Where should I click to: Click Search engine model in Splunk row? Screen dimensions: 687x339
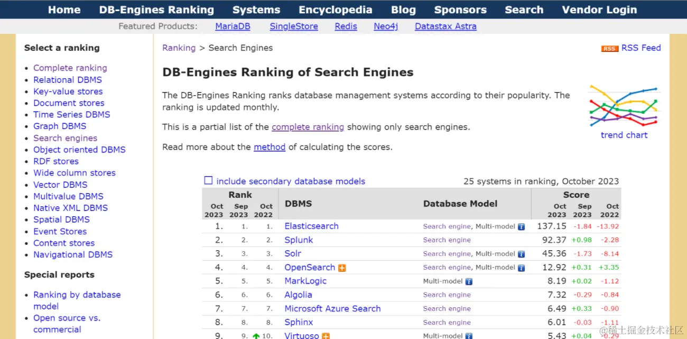pos(447,240)
